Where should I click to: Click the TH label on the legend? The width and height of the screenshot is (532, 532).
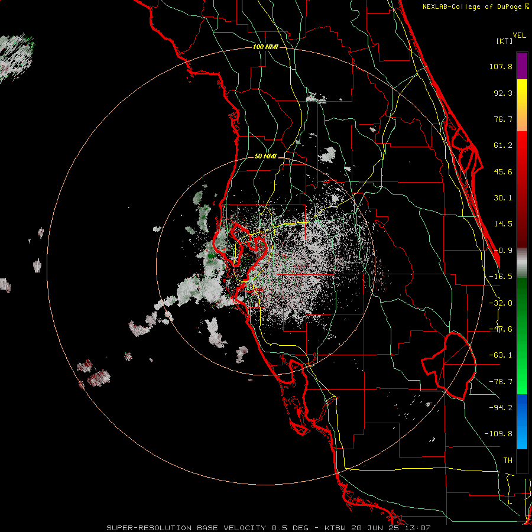pyautogui.click(x=508, y=460)
